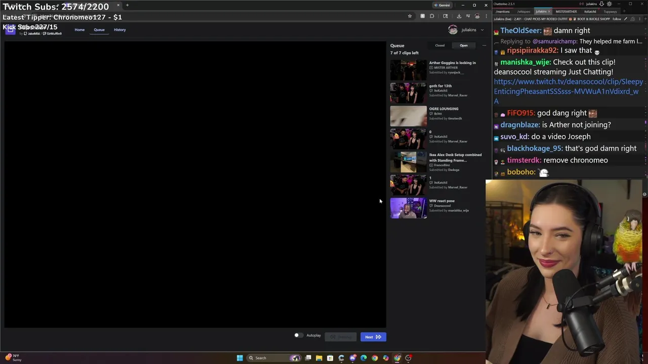The width and height of the screenshot is (648, 364).
Task: Open Chrome profile avatar in toolbar
Action: click(477, 16)
